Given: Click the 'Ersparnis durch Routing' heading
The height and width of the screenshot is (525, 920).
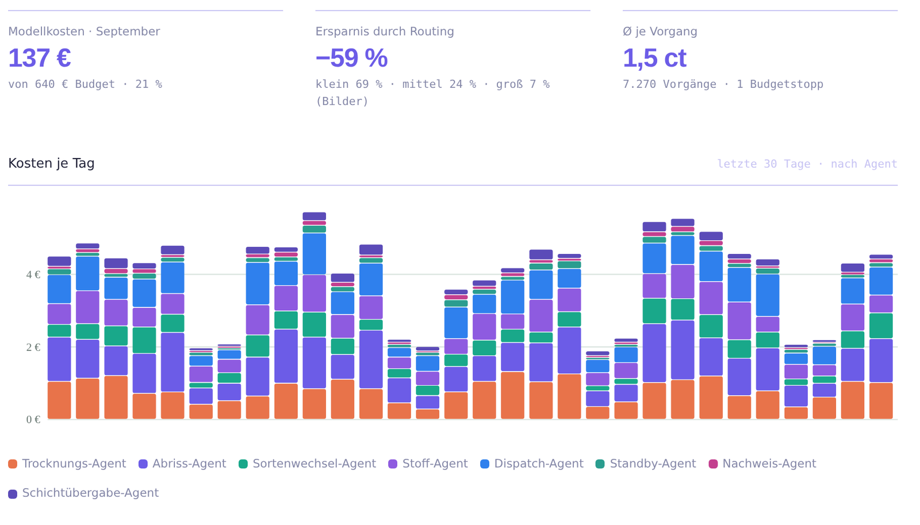Looking at the screenshot, I should 385,32.
